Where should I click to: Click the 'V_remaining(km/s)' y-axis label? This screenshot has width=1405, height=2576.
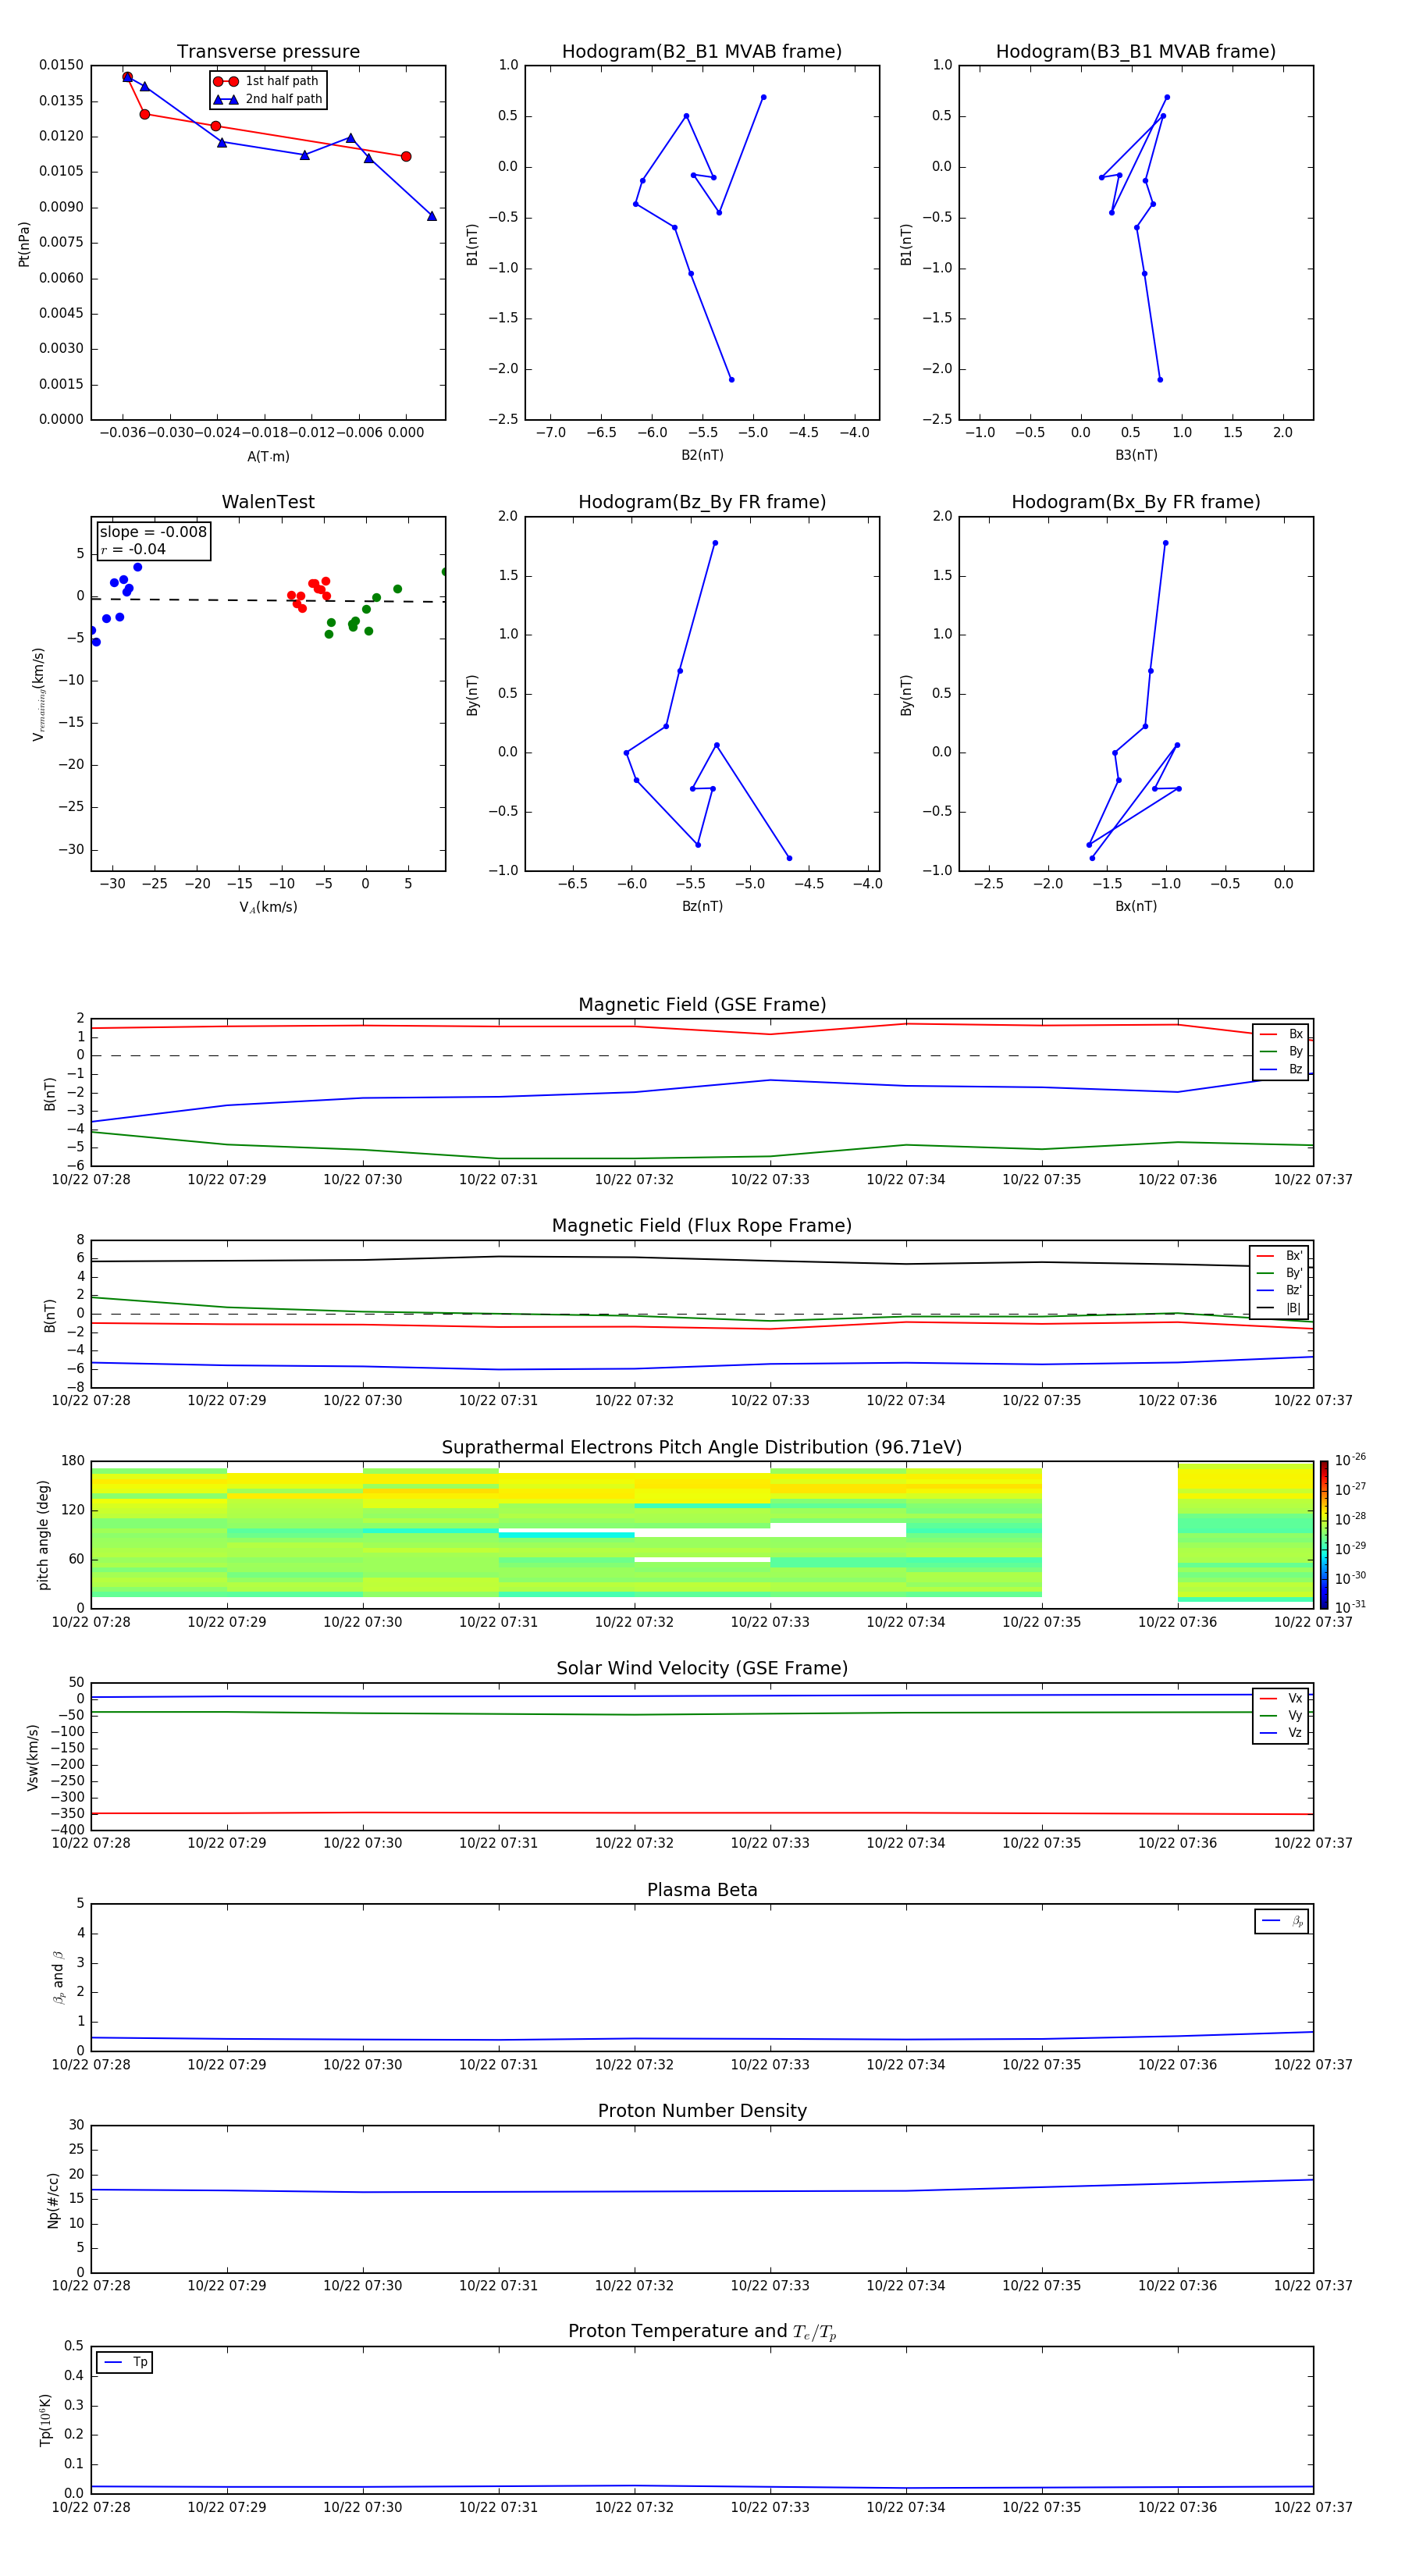point(38,694)
